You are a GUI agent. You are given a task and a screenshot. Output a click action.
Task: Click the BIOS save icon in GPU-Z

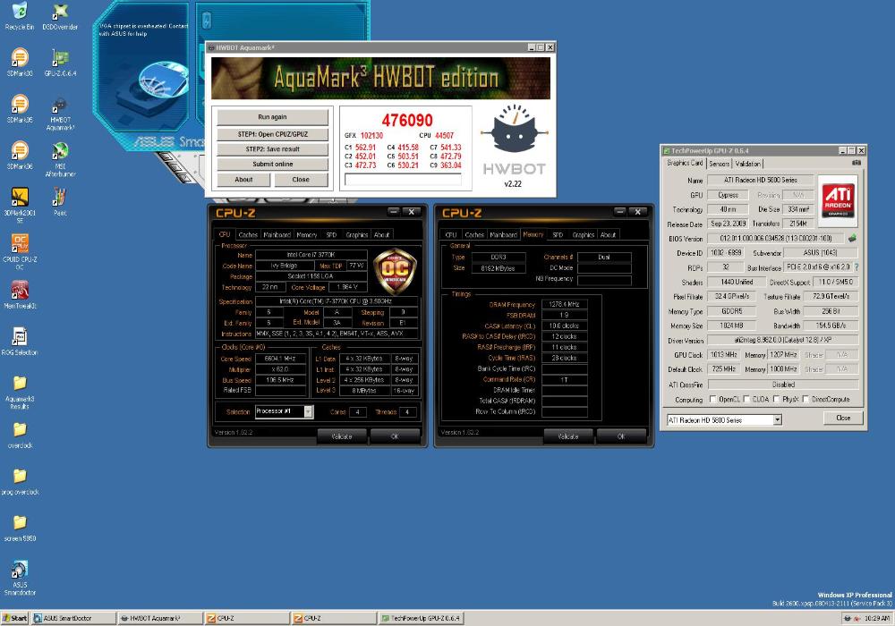click(852, 238)
